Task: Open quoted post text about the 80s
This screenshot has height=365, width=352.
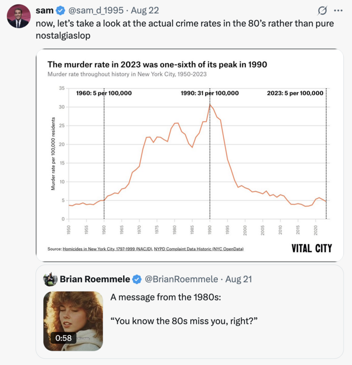Action: 184,309
